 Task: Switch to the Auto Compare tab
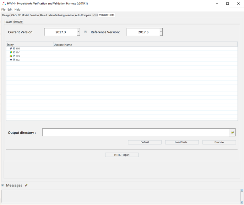click(x=83, y=15)
